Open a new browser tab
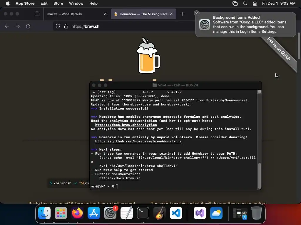 tap(182, 14)
